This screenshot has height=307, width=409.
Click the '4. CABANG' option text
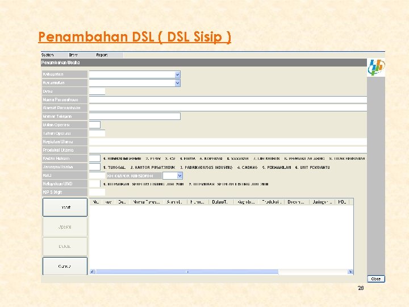(247, 167)
